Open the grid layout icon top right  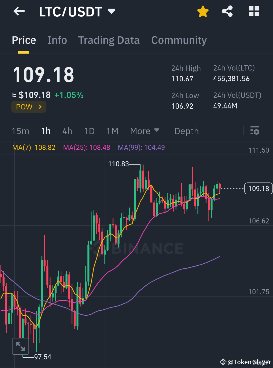click(x=254, y=11)
